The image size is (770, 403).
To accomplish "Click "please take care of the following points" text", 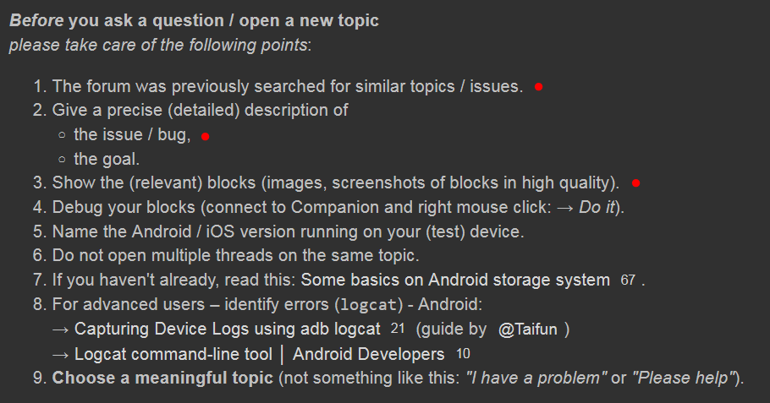I will click(x=159, y=44).
